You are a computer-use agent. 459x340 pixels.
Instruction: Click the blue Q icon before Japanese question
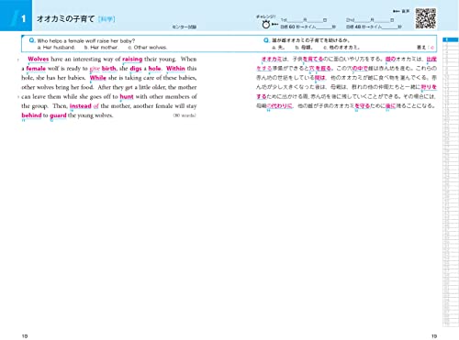(x=266, y=40)
